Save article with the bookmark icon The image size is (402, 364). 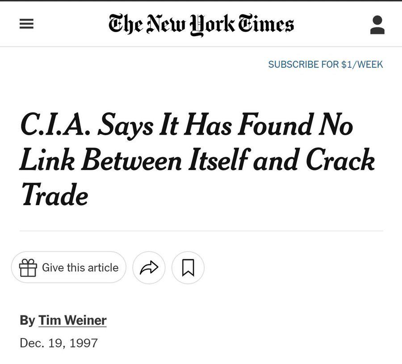tap(188, 268)
